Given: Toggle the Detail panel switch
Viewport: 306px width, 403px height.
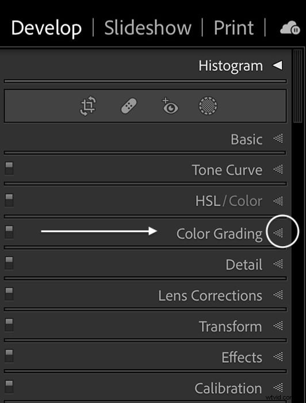Looking at the screenshot, I should click(x=9, y=263).
